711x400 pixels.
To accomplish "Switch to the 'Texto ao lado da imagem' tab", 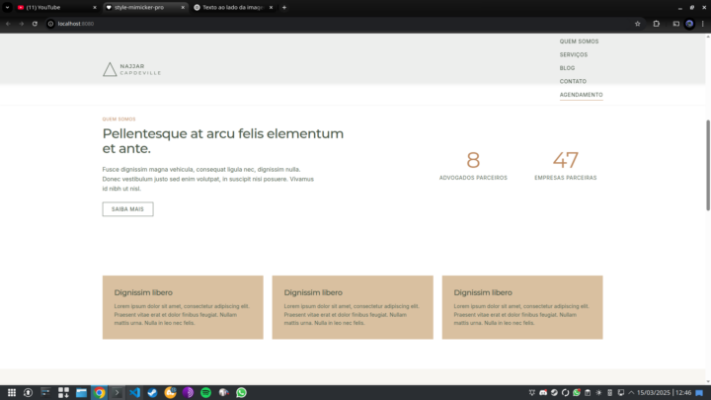I will coord(232,7).
